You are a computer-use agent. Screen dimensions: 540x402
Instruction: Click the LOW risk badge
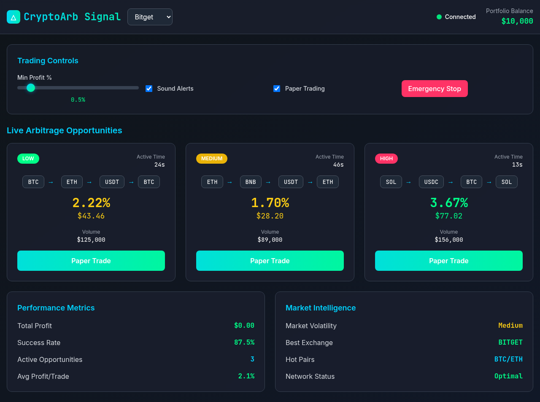[28, 158]
